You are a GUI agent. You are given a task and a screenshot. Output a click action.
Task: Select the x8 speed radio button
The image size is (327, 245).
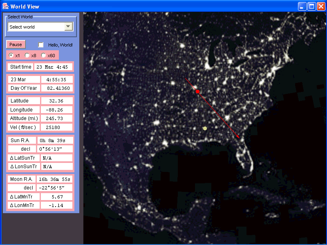(27, 55)
